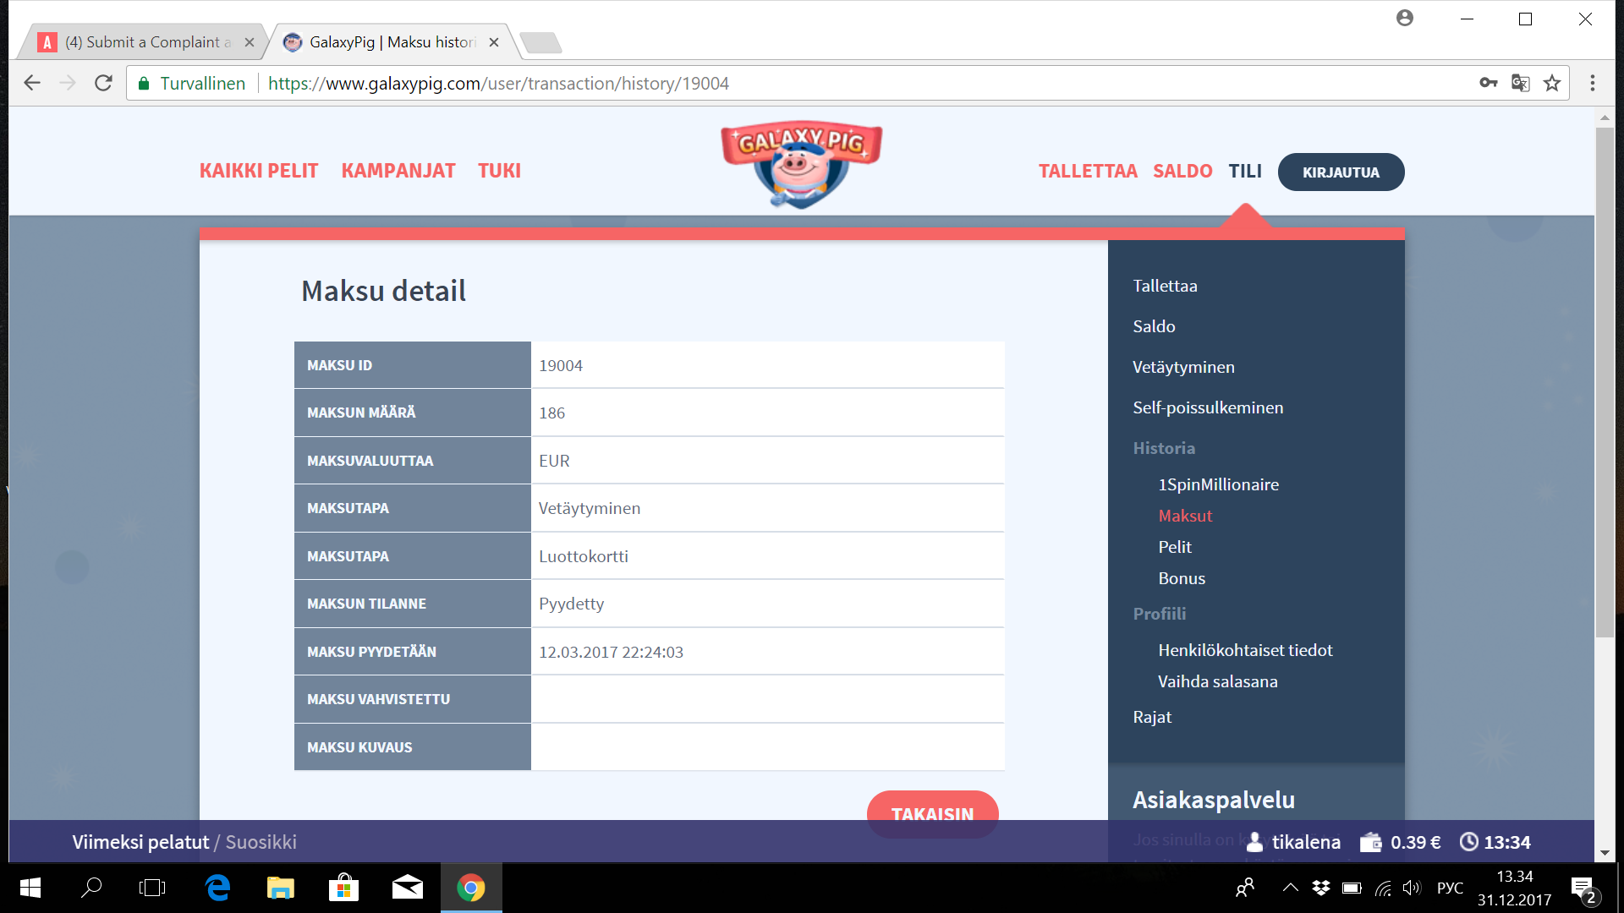Screen dimensions: 1624x913
Task: Click Chrome icon on taskbar
Action: (471, 888)
